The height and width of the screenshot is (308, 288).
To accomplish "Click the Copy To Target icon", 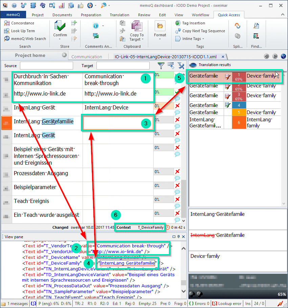I will [x=137, y=26].
